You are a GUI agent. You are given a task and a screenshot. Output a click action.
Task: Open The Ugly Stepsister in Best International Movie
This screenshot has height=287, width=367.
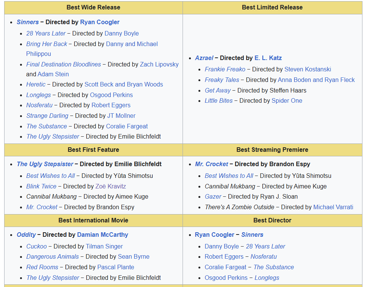click(53, 278)
